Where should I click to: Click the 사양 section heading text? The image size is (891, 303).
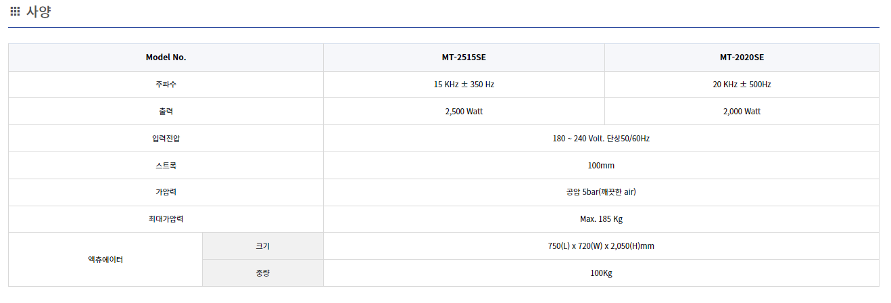click(x=39, y=11)
